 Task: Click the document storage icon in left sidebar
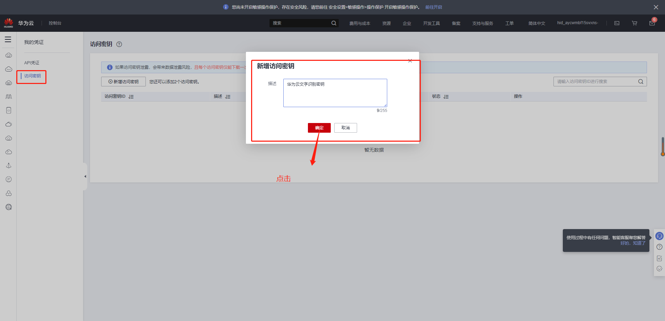click(9, 110)
